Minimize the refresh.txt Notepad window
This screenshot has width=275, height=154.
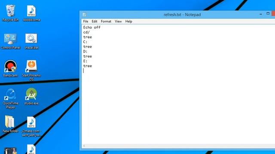pos(261,14)
